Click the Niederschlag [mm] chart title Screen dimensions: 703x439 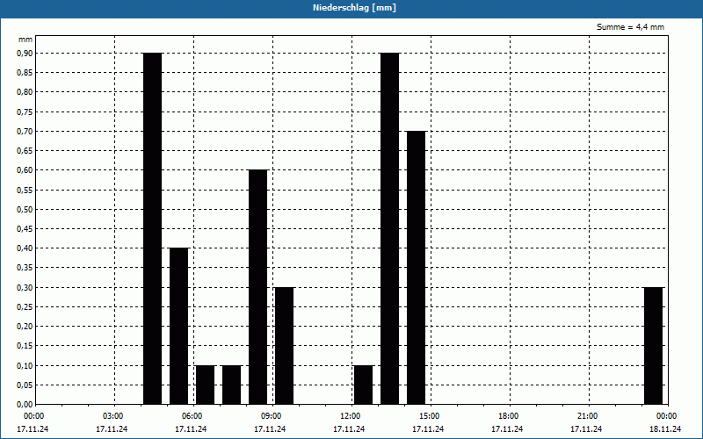coord(354,8)
